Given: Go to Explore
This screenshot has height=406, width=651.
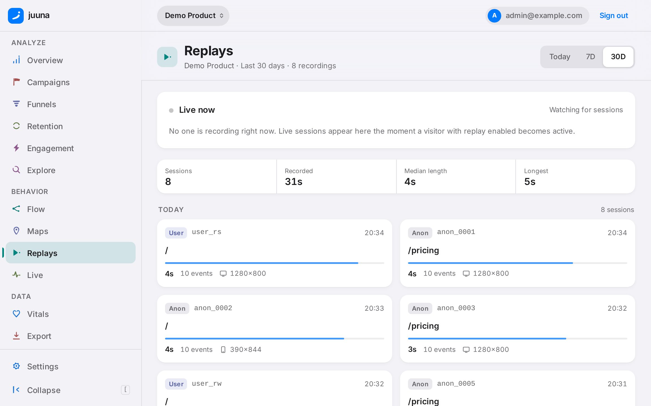Looking at the screenshot, I should pos(71,170).
